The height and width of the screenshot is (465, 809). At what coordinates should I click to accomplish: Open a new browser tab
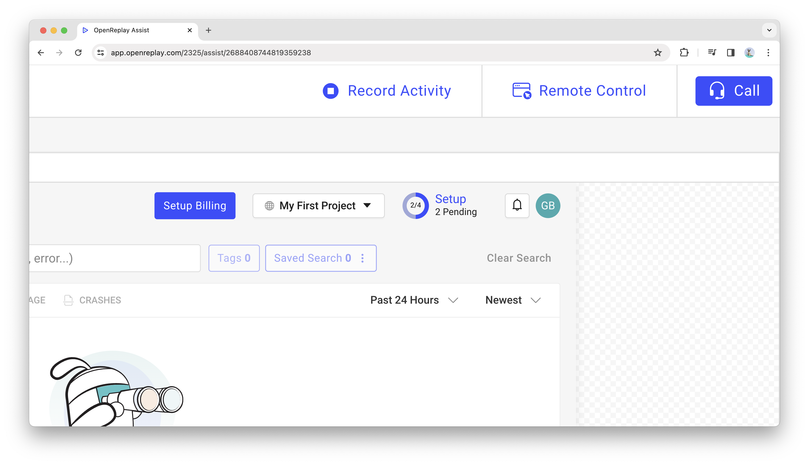[209, 30]
